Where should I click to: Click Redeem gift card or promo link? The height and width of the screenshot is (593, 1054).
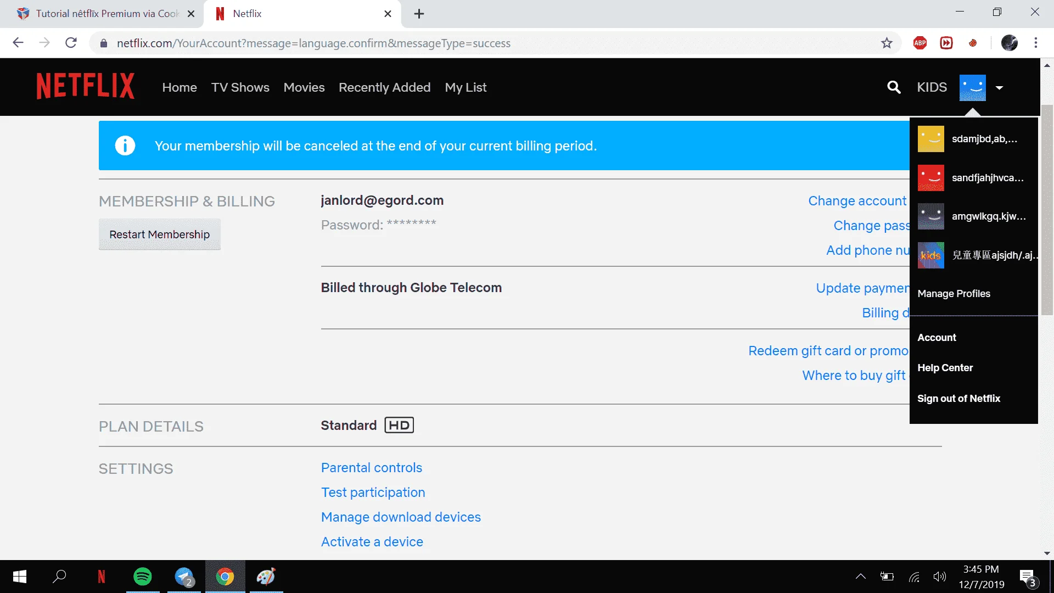[x=828, y=351]
